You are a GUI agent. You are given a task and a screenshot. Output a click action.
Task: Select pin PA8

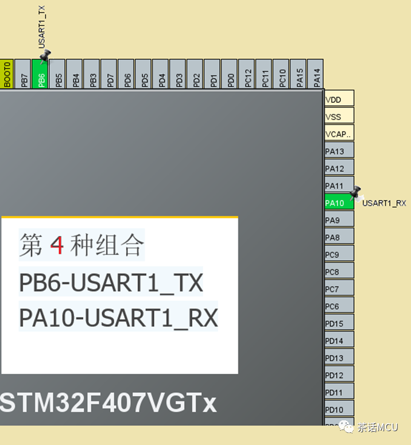(x=339, y=236)
